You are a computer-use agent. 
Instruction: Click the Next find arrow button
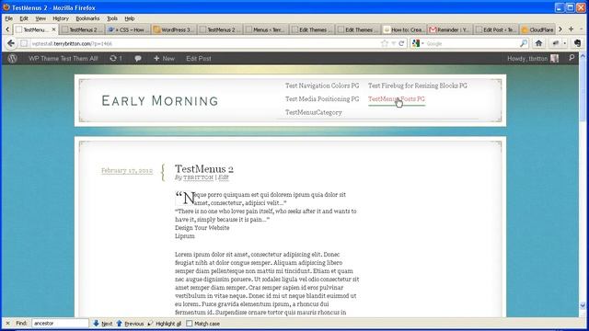[102, 323]
